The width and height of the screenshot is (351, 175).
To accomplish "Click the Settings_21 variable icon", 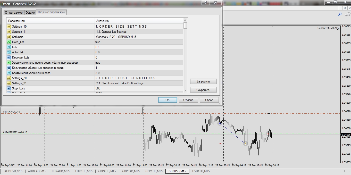I will click(9, 83).
